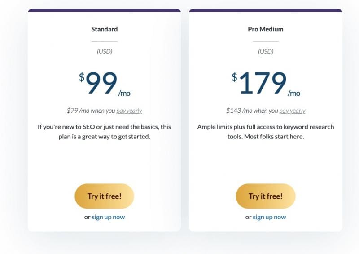Click the large 179 price figure
This screenshot has height=254, width=359.
tap(263, 83)
